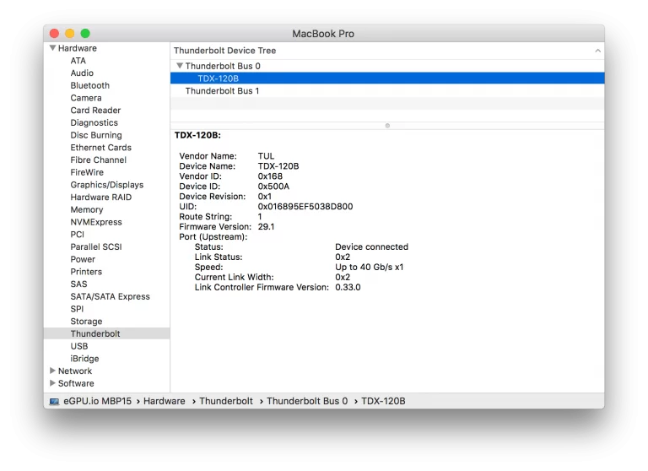Select the Software category label
The height and width of the screenshot is (471, 648).
[76, 383]
